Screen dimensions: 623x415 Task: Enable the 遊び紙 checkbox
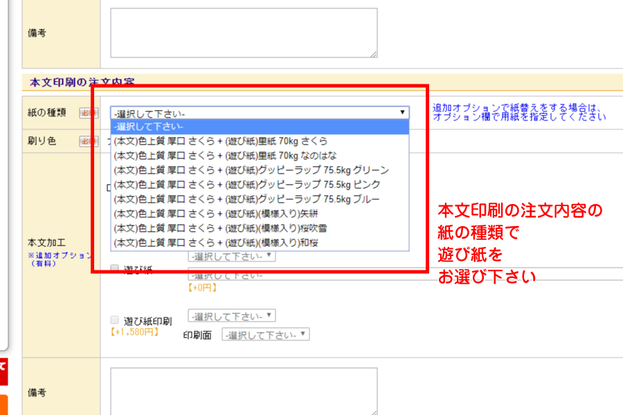(115, 268)
